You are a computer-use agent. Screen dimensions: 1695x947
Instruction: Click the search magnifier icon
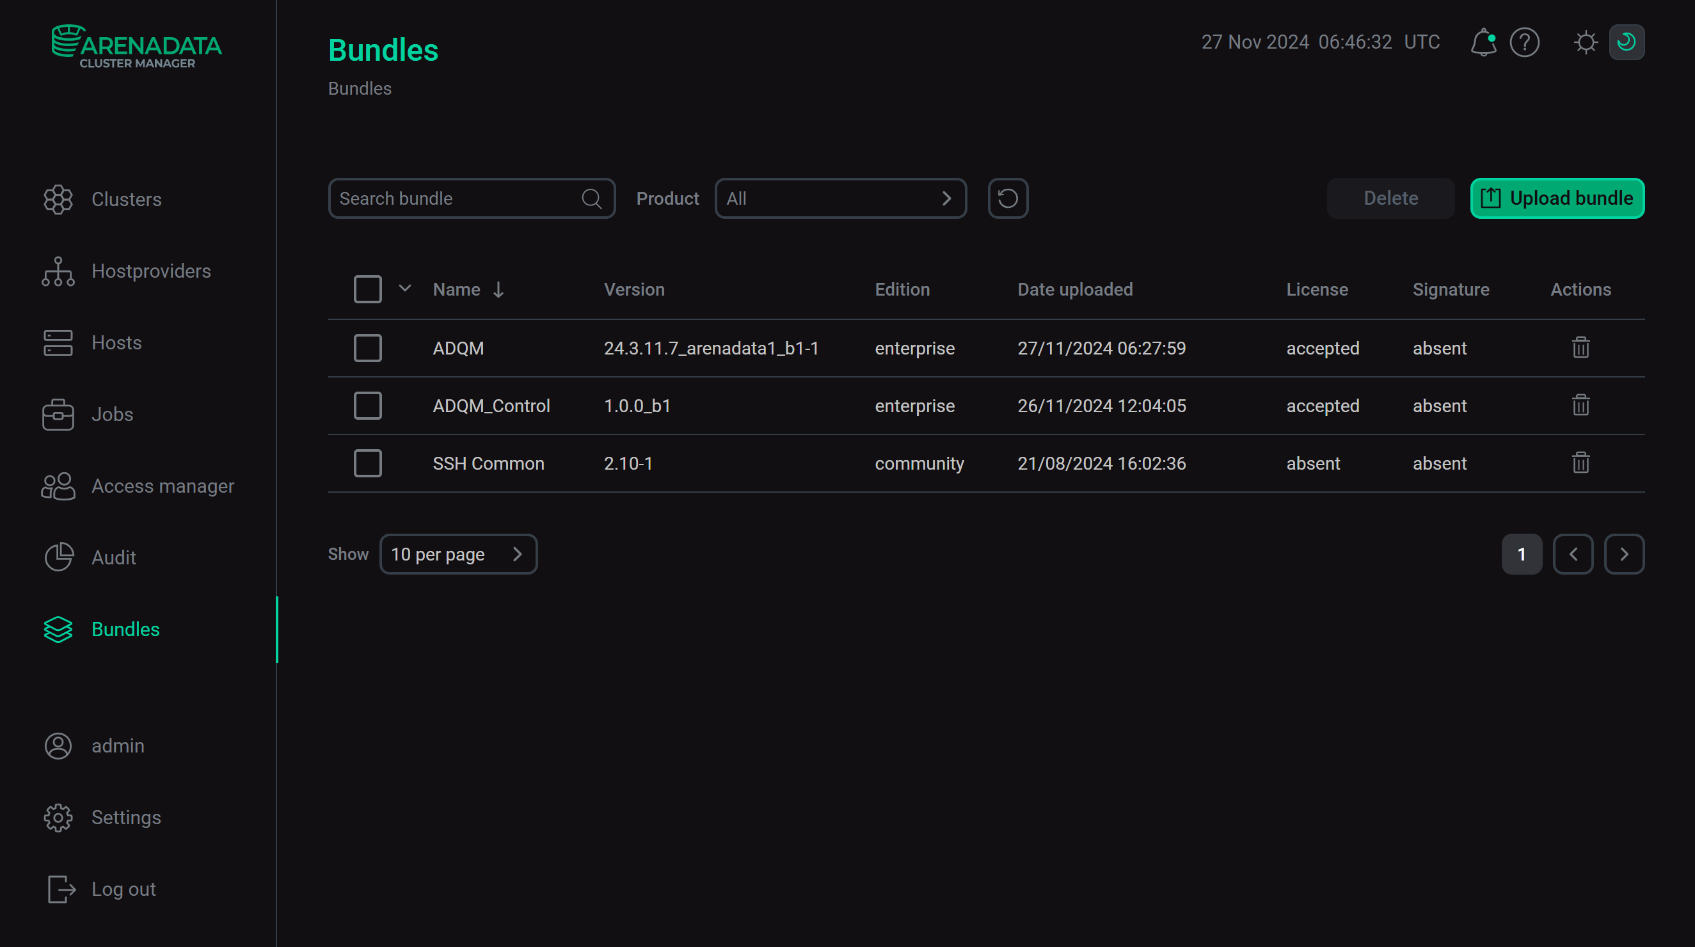pyautogui.click(x=591, y=198)
